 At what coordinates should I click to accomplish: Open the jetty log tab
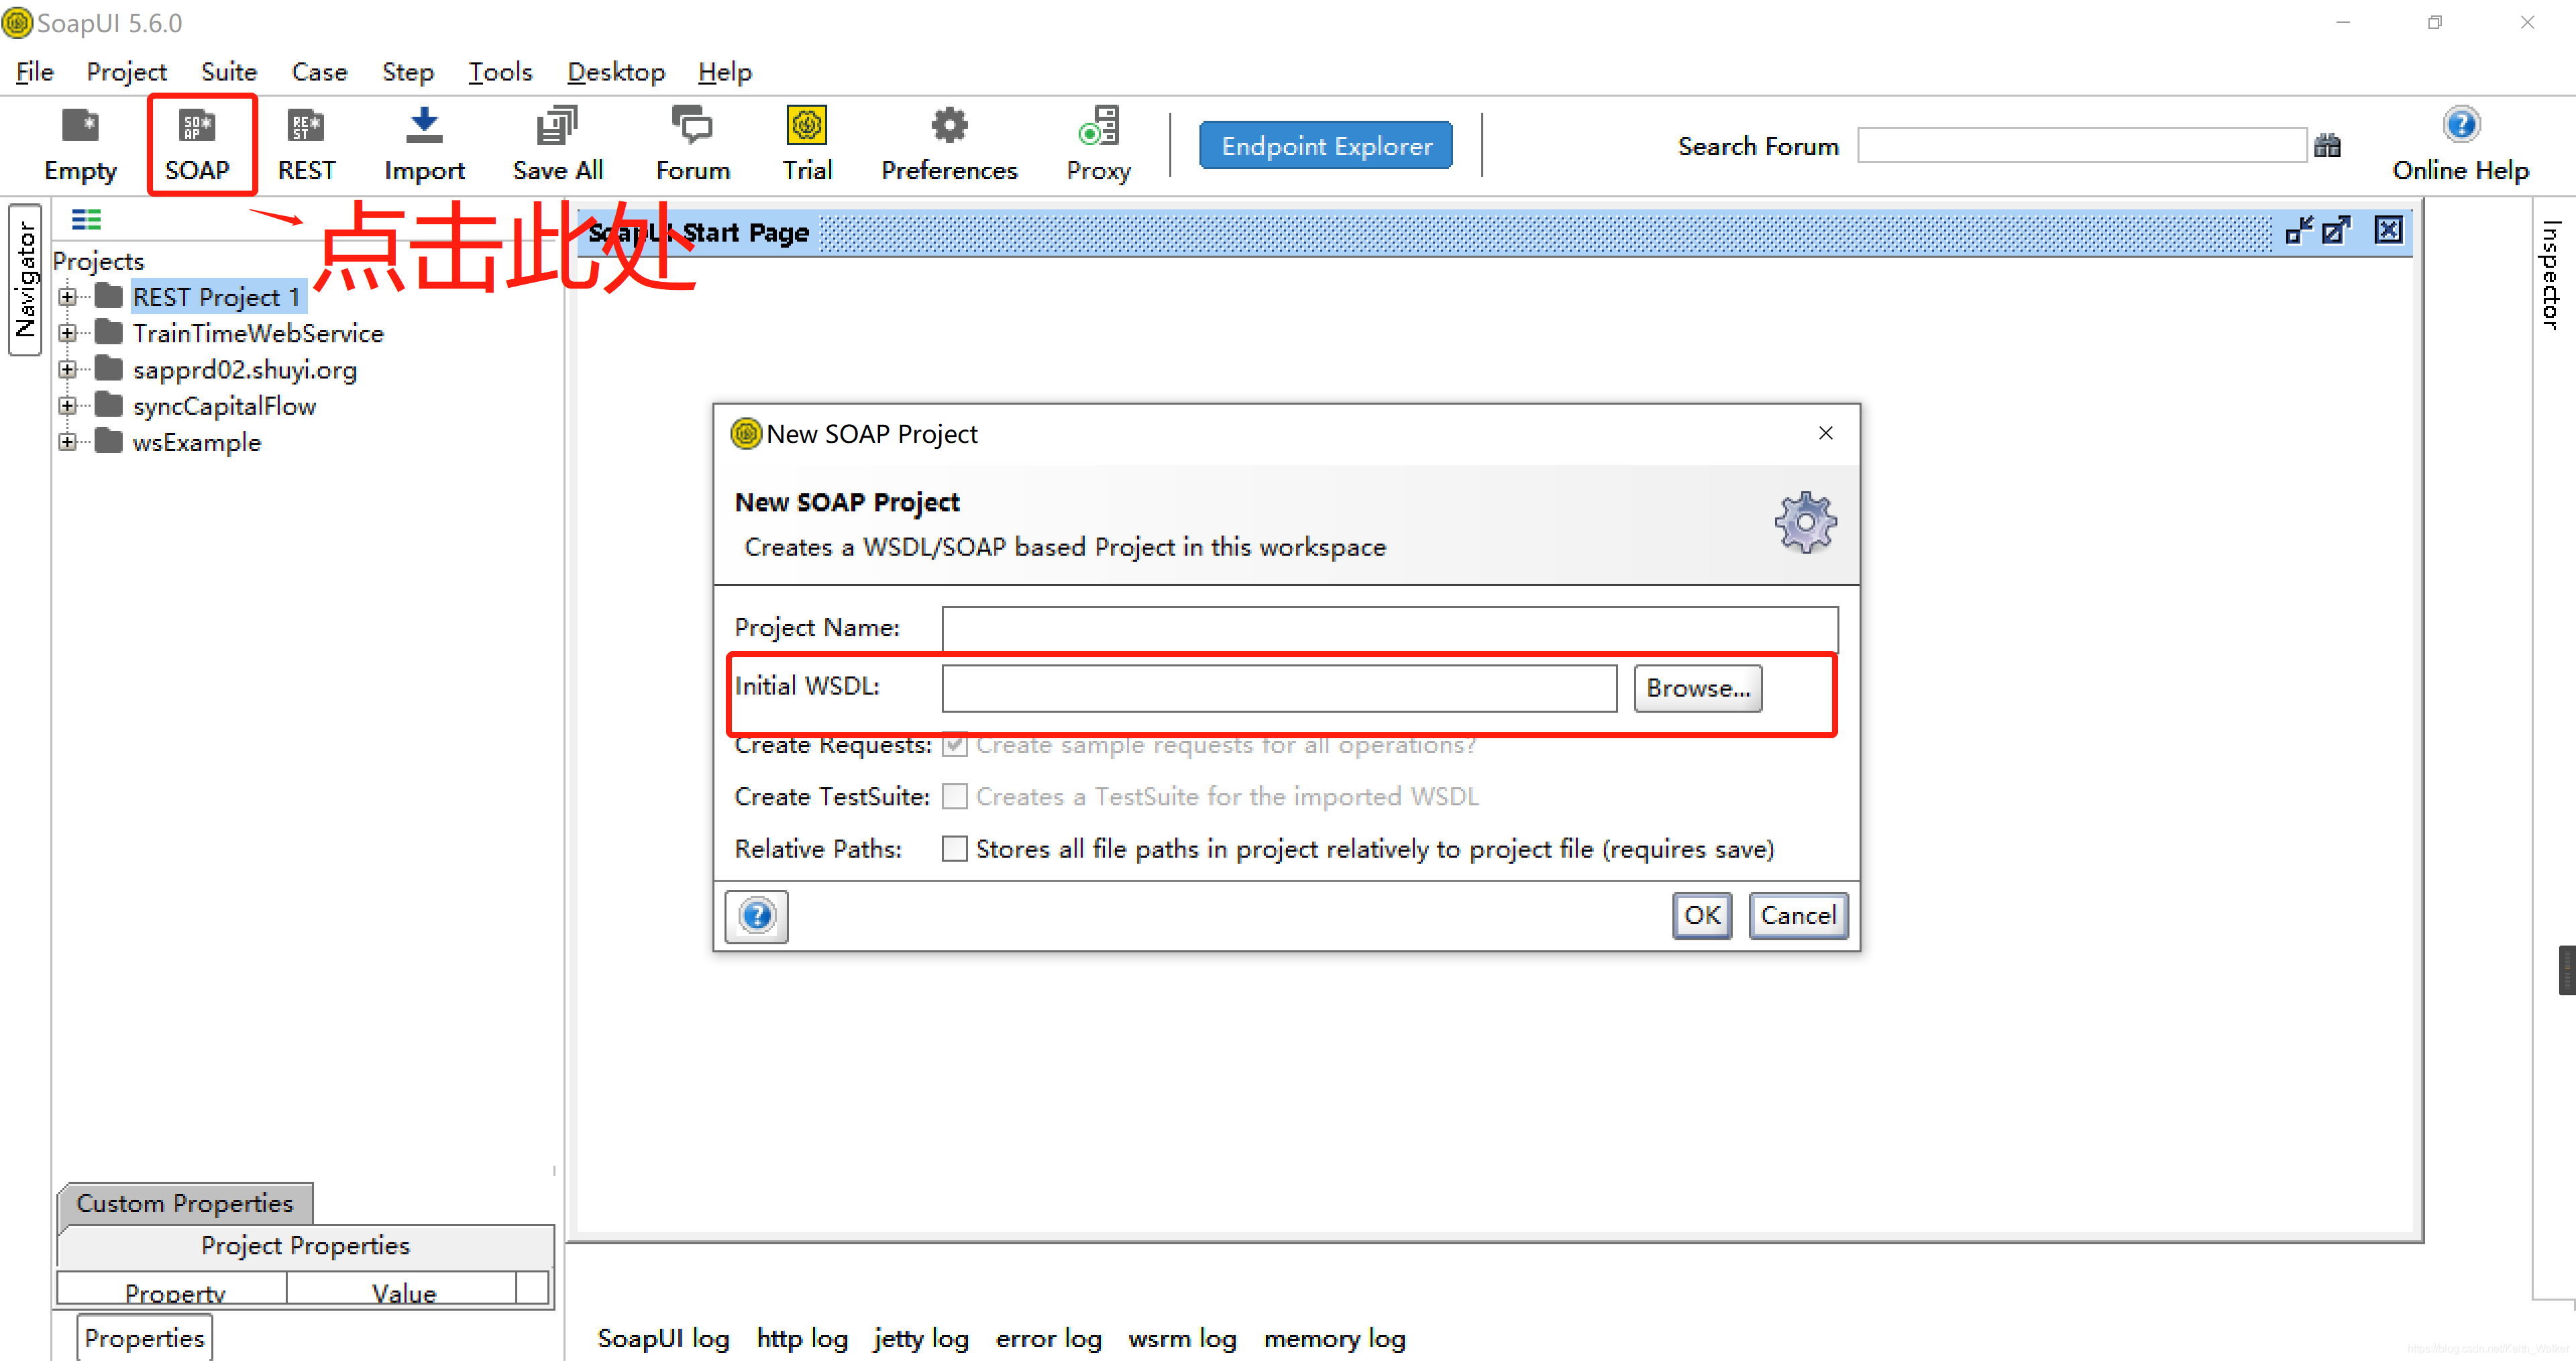(921, 1338)
